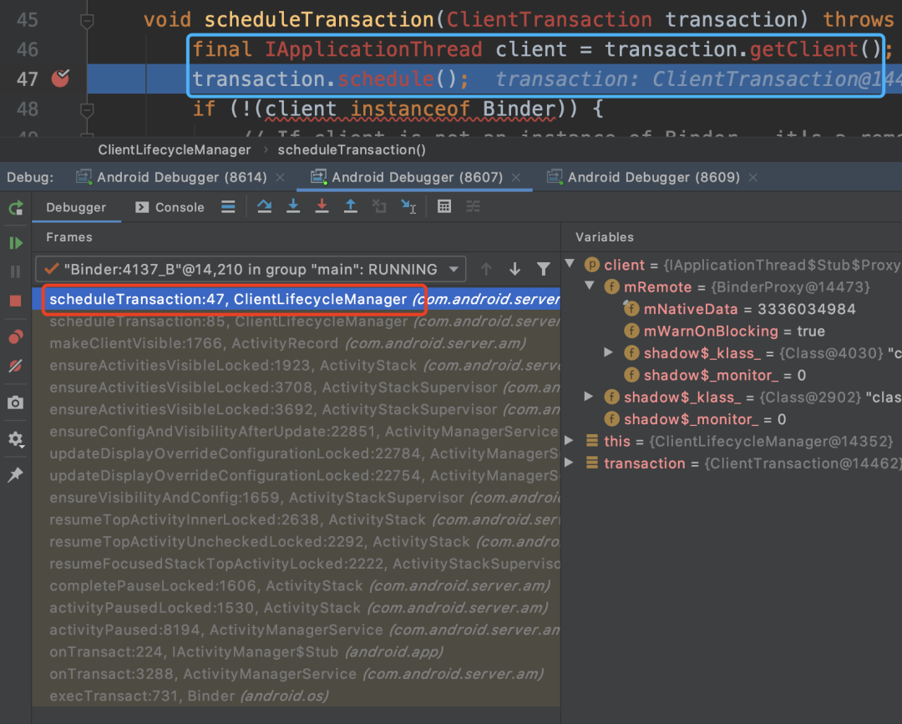Click Force Step Into red arrow
Screen dimensions: 902x724
tap(322, 206)
